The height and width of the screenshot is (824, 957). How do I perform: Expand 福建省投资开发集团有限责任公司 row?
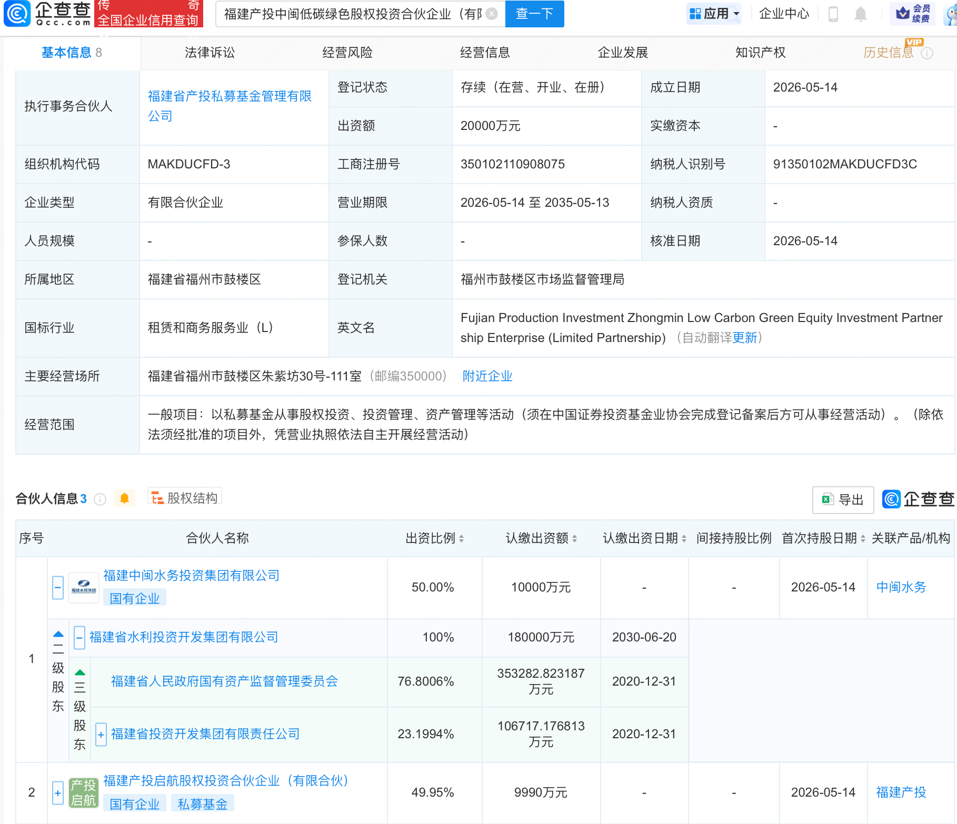coord(101,735)
